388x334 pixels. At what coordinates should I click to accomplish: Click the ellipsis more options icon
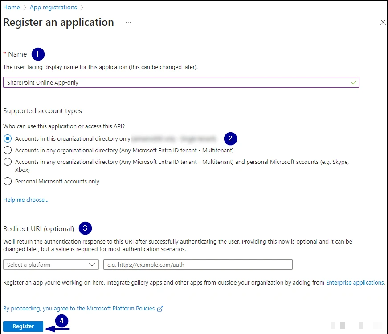pos(128,22)
